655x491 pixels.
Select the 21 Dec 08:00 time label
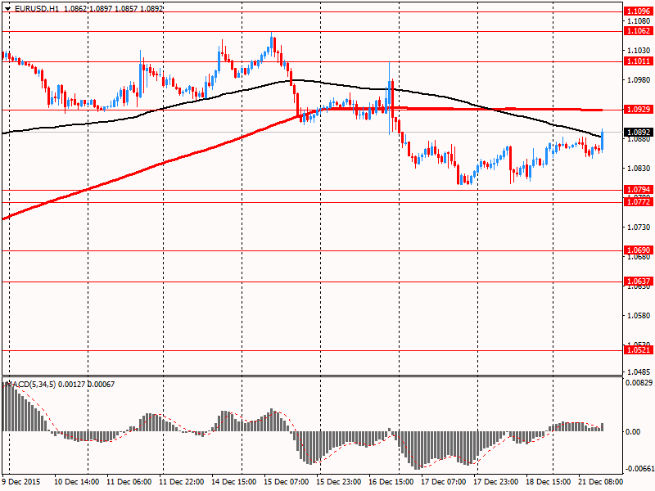click(601, 481)
